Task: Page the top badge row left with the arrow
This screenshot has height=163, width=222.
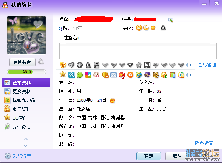Action: (187, 65)
